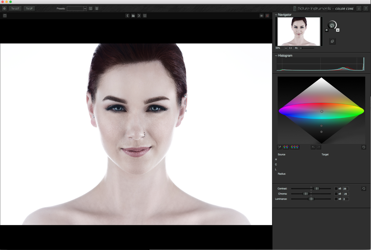371x250 pixels.
Task: Delete the selected preset with trash icon
Action: point(97,8)
